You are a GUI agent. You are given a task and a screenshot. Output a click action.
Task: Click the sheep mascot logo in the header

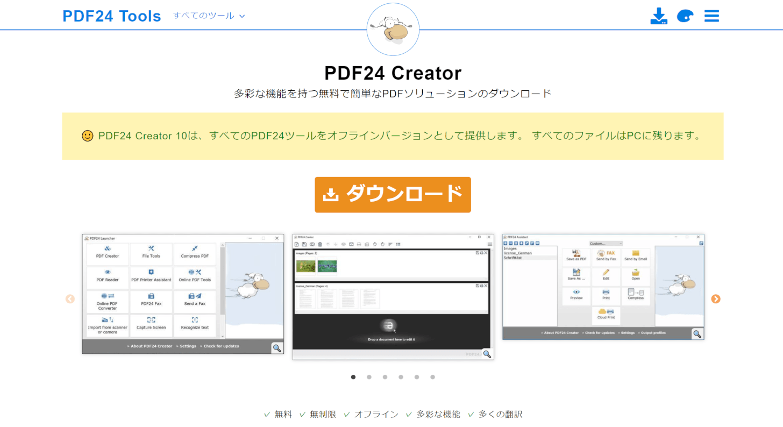coord(393,29)
